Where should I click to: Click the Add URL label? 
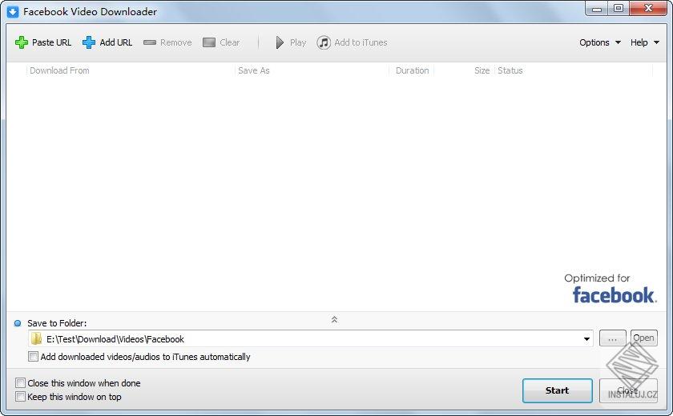coord(116,42)
